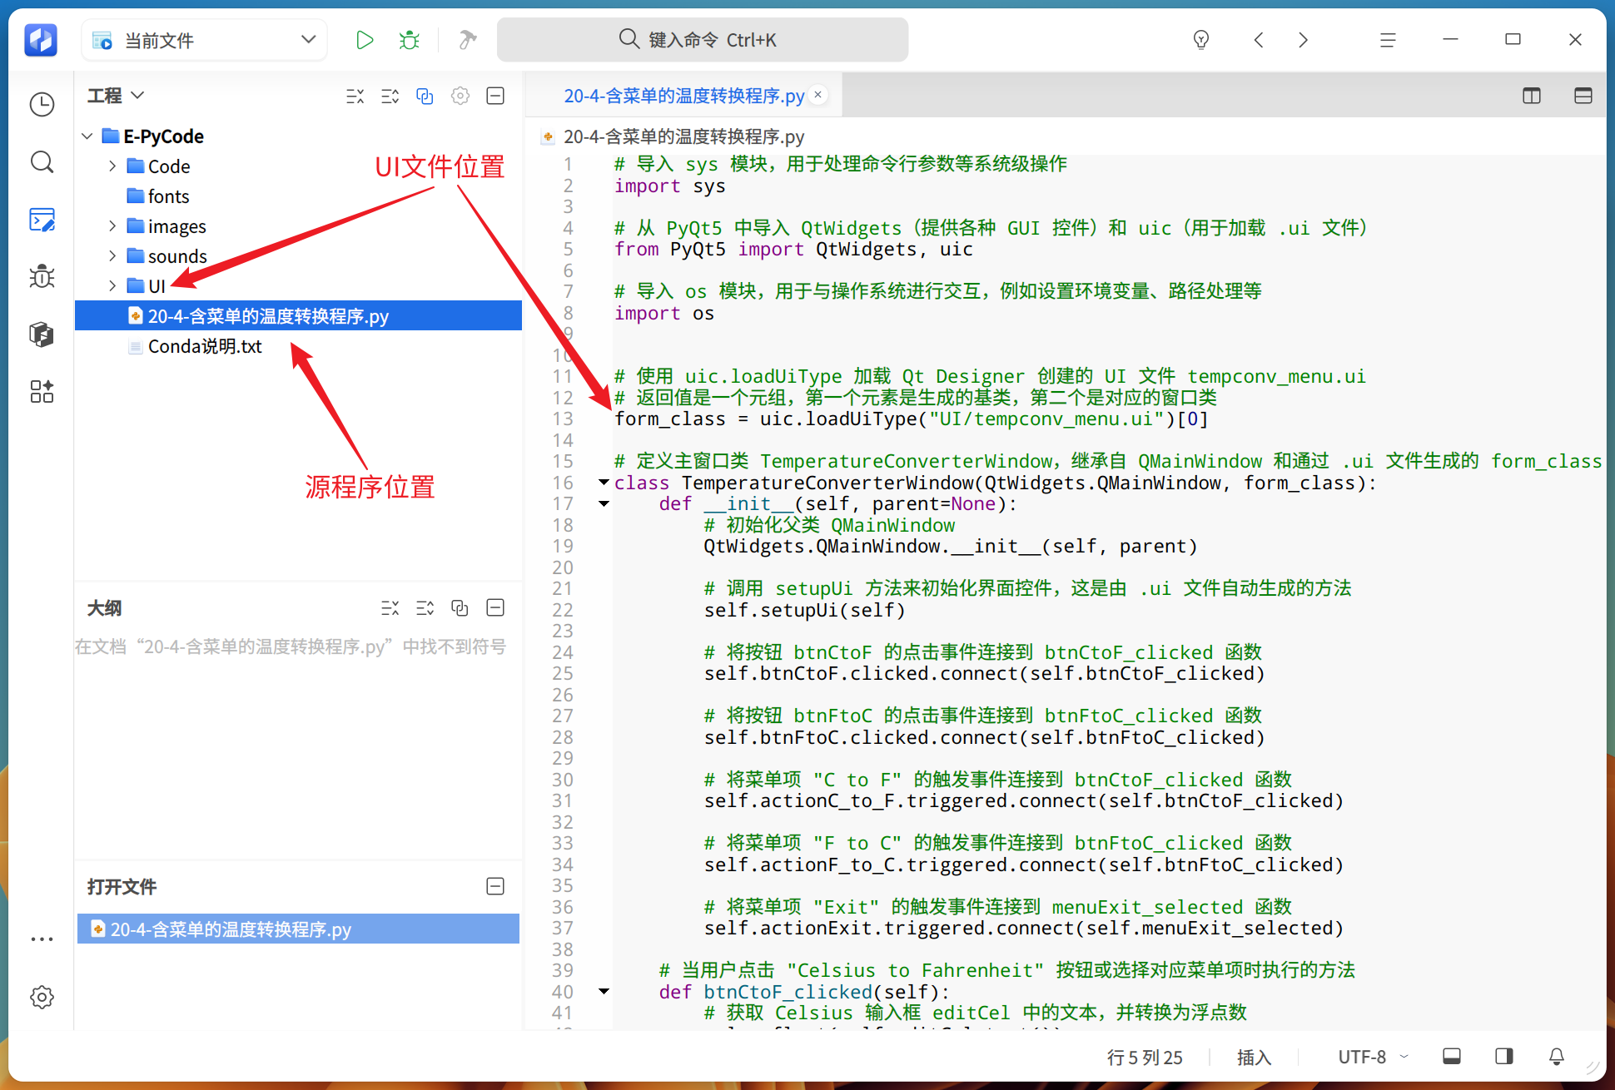The width and height of the screenshot is (1615, 1090).
Task: Select Conda说明.txt in the project tree
Action: (x=205, y=346)
